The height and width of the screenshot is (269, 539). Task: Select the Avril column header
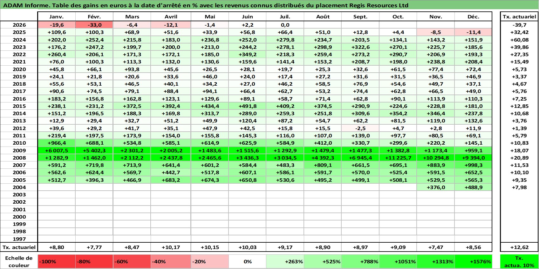[x=171, y=17]
